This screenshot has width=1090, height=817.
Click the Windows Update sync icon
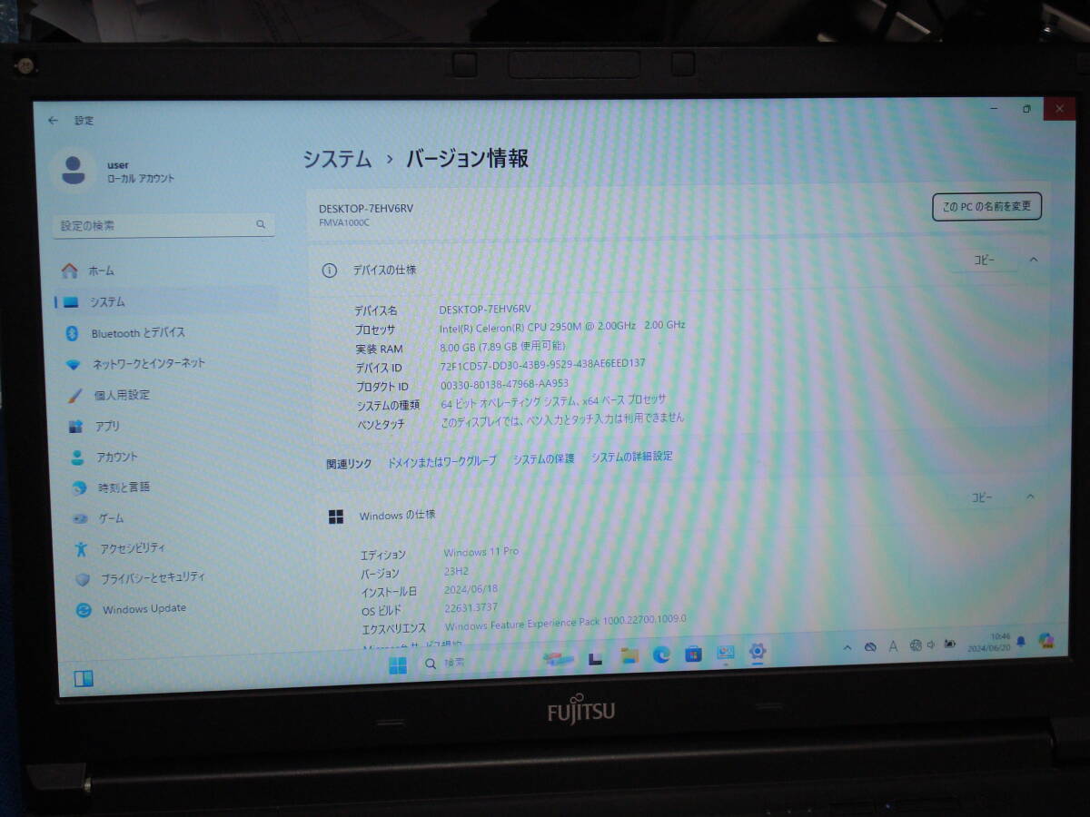[84, 609]
